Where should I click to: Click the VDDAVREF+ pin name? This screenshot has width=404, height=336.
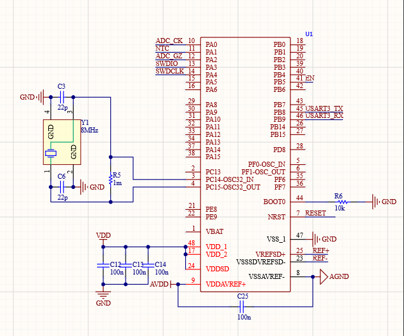point(226,284)
